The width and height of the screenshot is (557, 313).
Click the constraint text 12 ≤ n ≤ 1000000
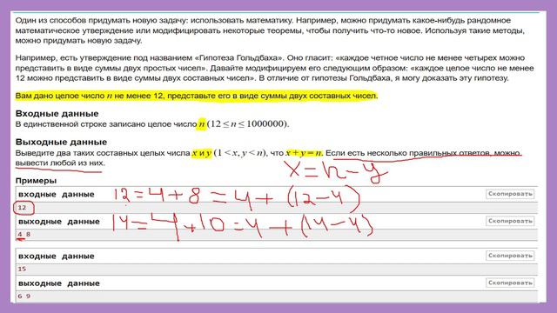tap(248, 123)
